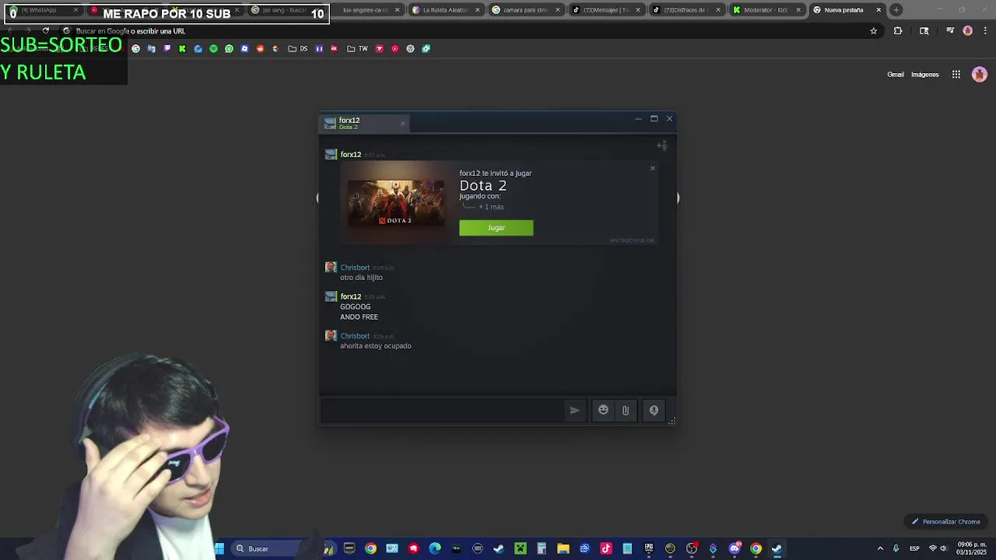Bookmark this page with the star icon
Viewport: 996px width, 560px height.
[873, 31]
